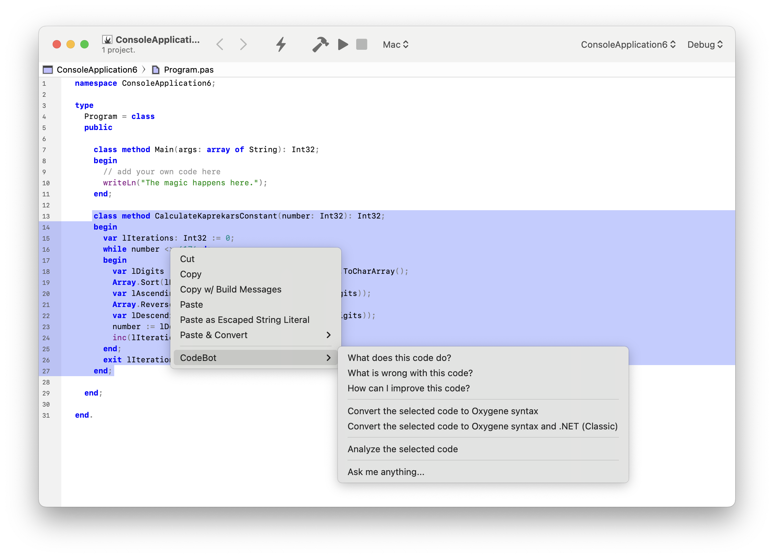This screenshot has height=558, width=774.
Task: Click the green zoom window button
Action: (84, 44)
